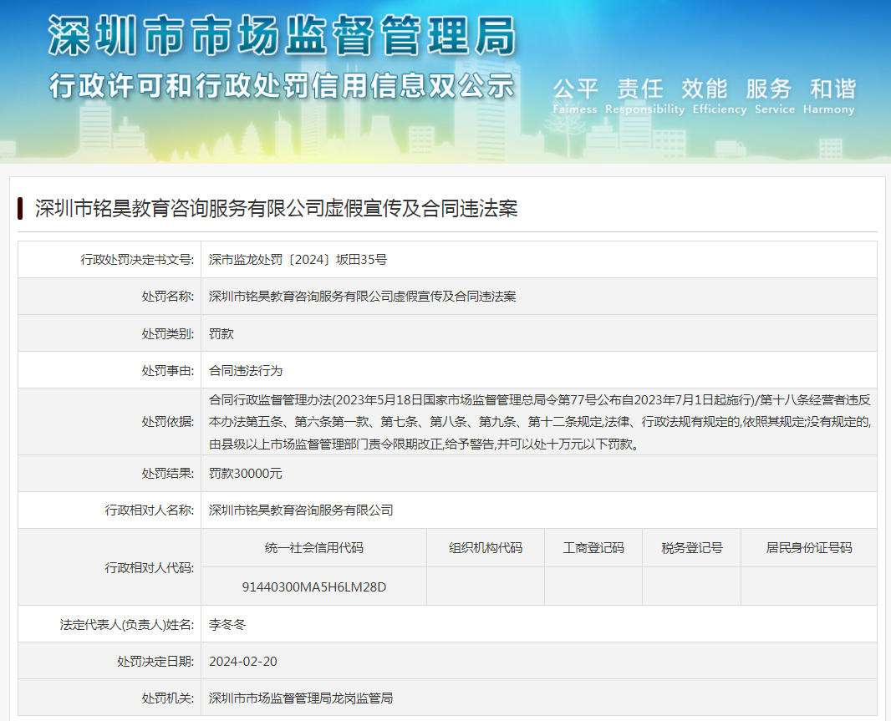Click the 行政相对人代码 label
Image resolution: width=891 pixels, height=721 pixels.
[x=150, y=567]
